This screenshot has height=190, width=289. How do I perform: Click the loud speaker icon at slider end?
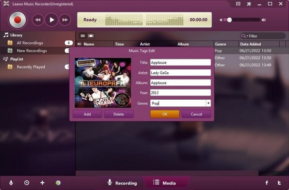pyautogui.click(x=264, y=20)
